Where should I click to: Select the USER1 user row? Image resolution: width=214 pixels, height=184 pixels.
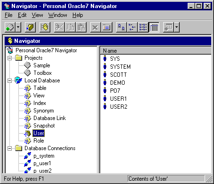click(x=119, y=99)
